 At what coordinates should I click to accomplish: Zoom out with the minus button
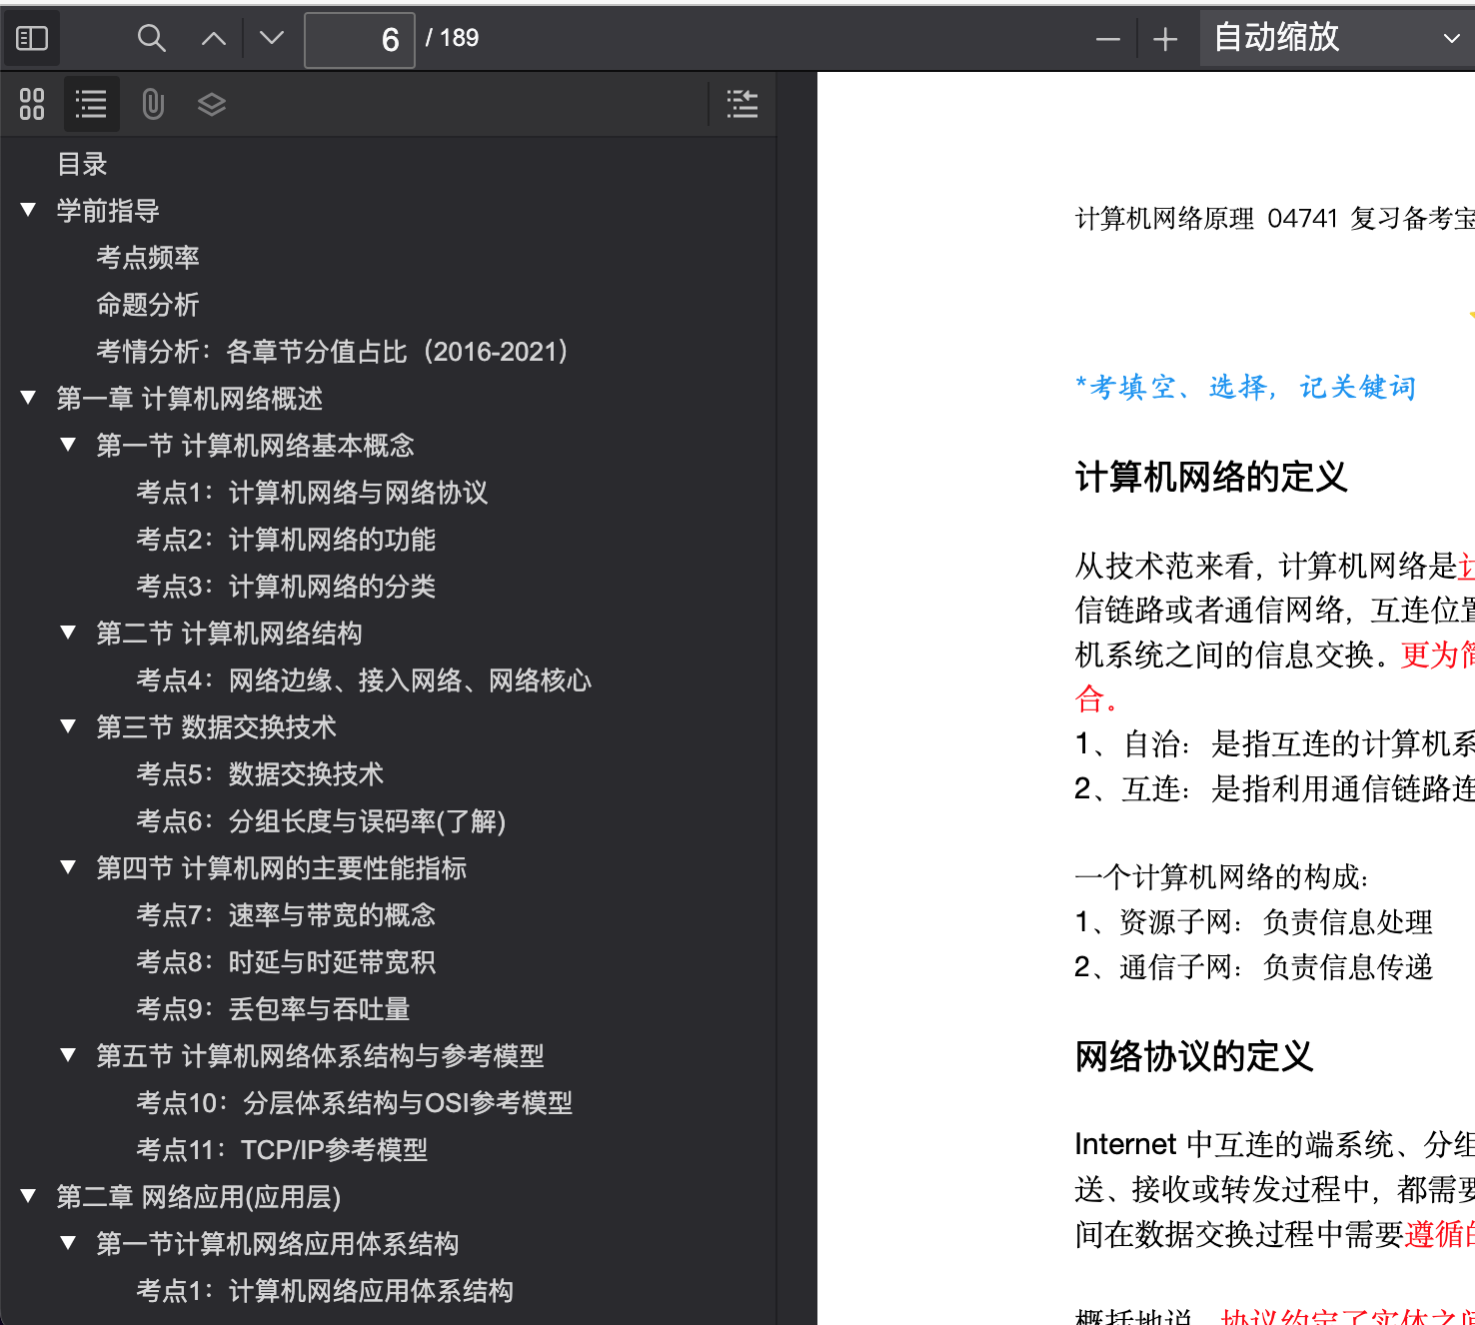1107,40
